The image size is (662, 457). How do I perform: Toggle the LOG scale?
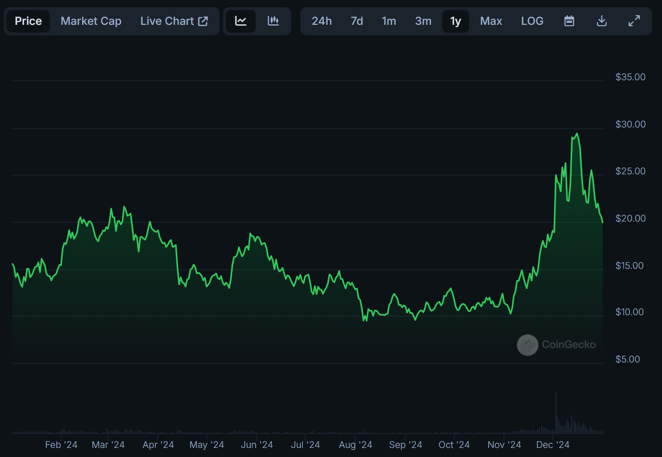(532, 21)
